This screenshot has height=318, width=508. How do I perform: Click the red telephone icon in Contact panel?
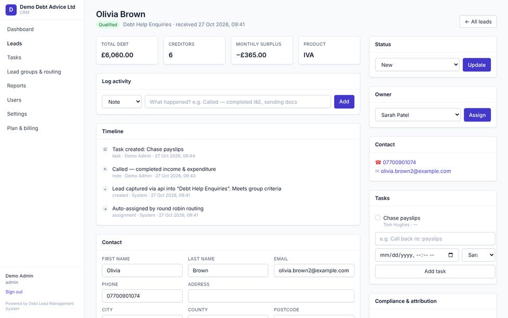tap(378, 162)
